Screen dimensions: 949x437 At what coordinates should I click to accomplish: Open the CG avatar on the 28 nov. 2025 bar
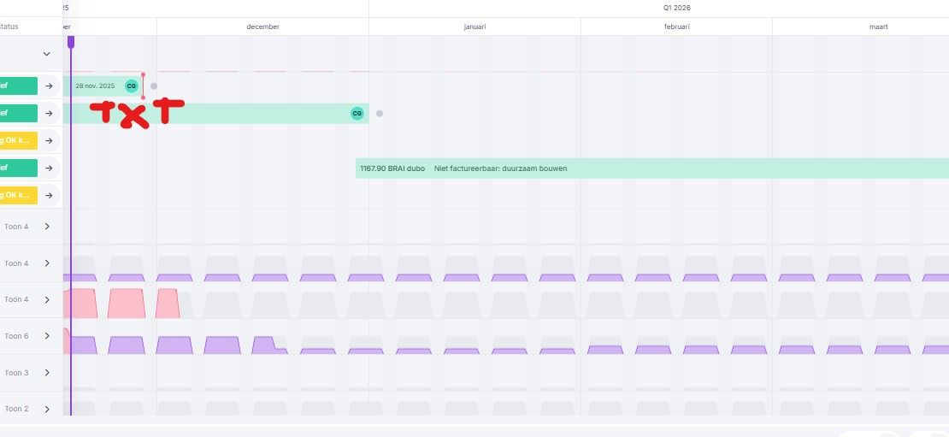(x=132, y=86)
